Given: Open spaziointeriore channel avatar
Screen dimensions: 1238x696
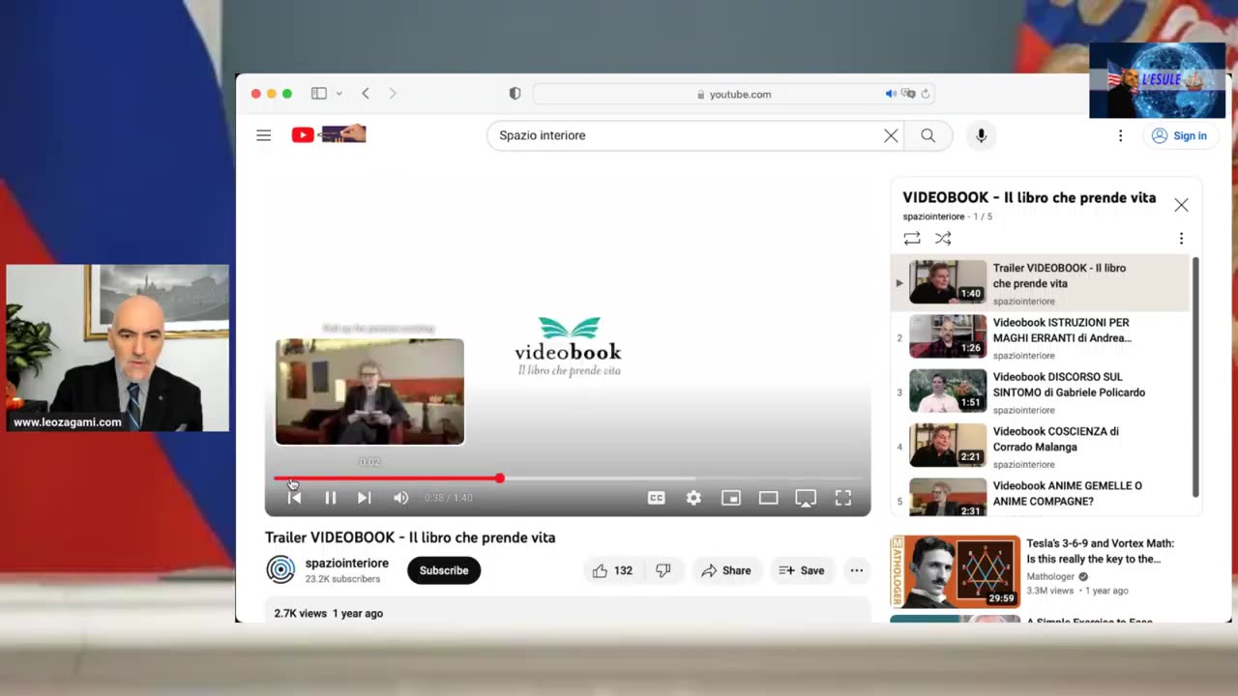Looking at the screenshot, I should tap(280, 570).
